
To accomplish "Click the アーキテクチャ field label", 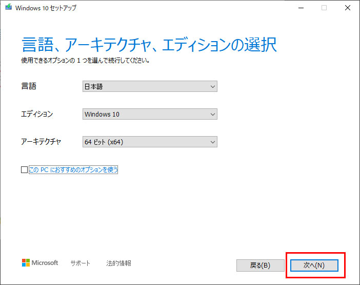I will [41, 142].
